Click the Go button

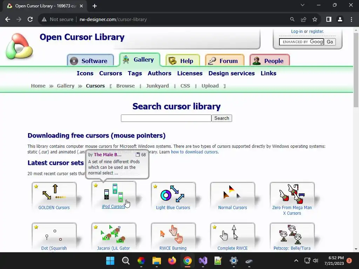point(330,42)
